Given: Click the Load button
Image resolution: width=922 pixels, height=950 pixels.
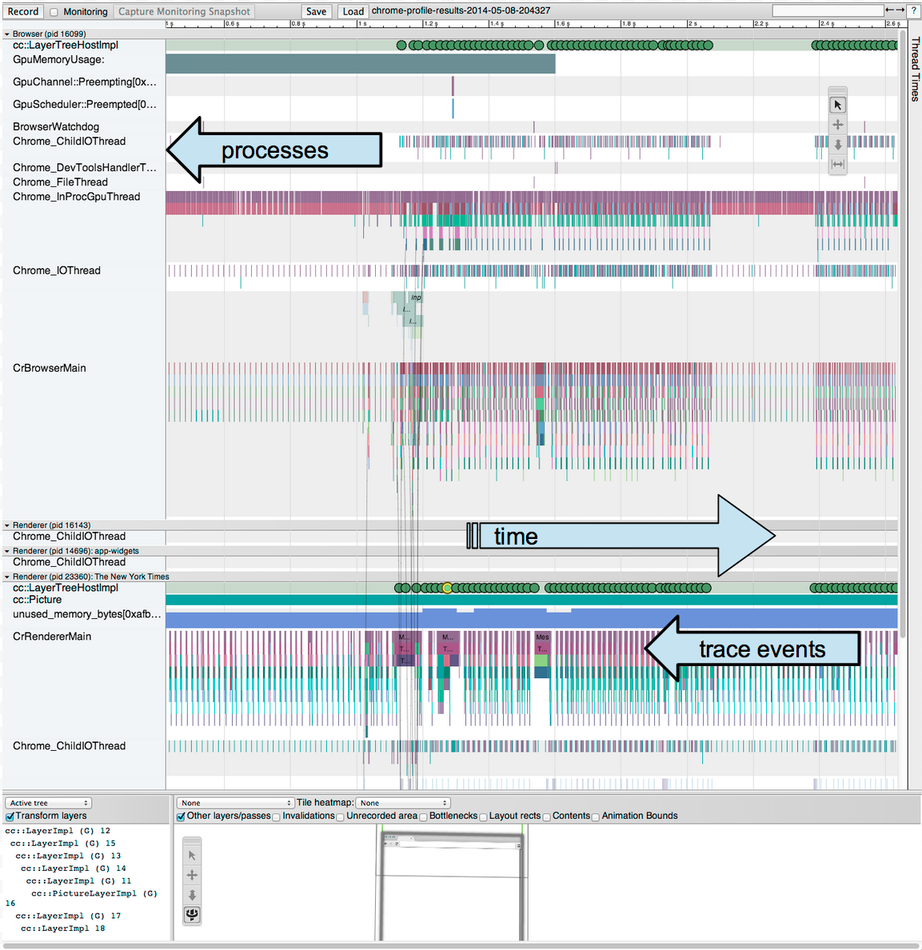Looking at the screenshot, I should [x=353, y=12].
